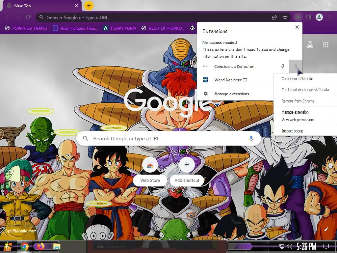Launch Firefox from the taskbar
Image resolution: width=337 pixels, height=253 pixels.
[41, 246]
